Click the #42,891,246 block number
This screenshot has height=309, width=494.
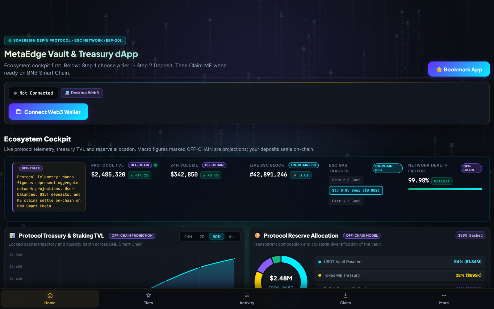tap(268, 175)
